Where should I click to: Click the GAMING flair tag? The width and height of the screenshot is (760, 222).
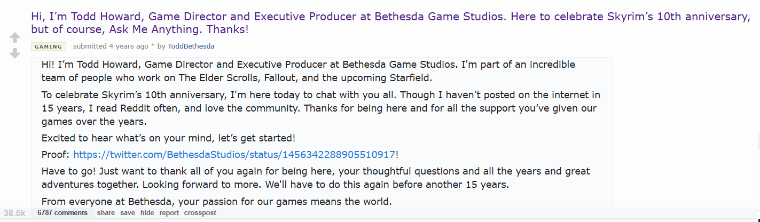tap(49, 46)
